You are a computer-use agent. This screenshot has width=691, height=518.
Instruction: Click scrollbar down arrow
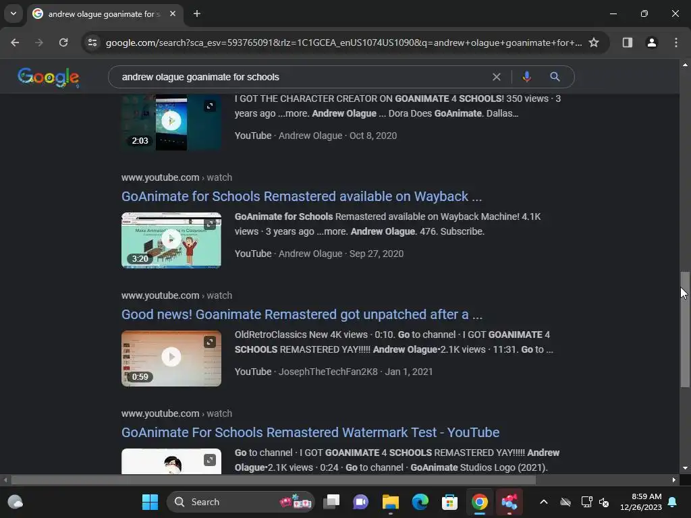685,468
